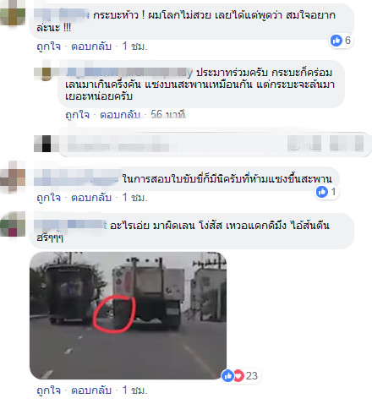Screen dimensions: 372x404
Task: Open reactions with 23 on image comment
Action: pyautogui.click(x=240, y=375)
